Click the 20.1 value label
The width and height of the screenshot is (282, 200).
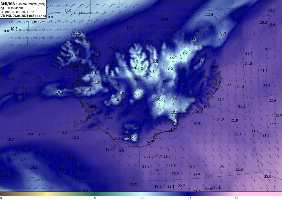click(x=205, y=77)
